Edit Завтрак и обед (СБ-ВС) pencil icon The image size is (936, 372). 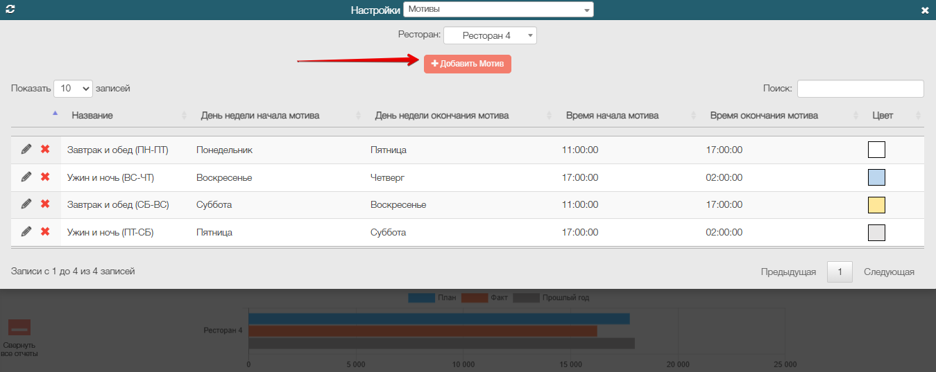(26, 204)
